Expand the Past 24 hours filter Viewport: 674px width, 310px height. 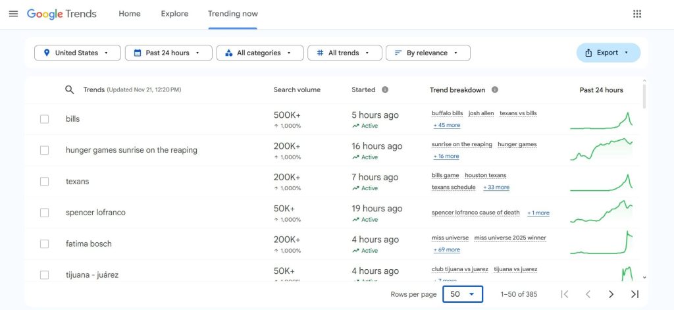168,53
